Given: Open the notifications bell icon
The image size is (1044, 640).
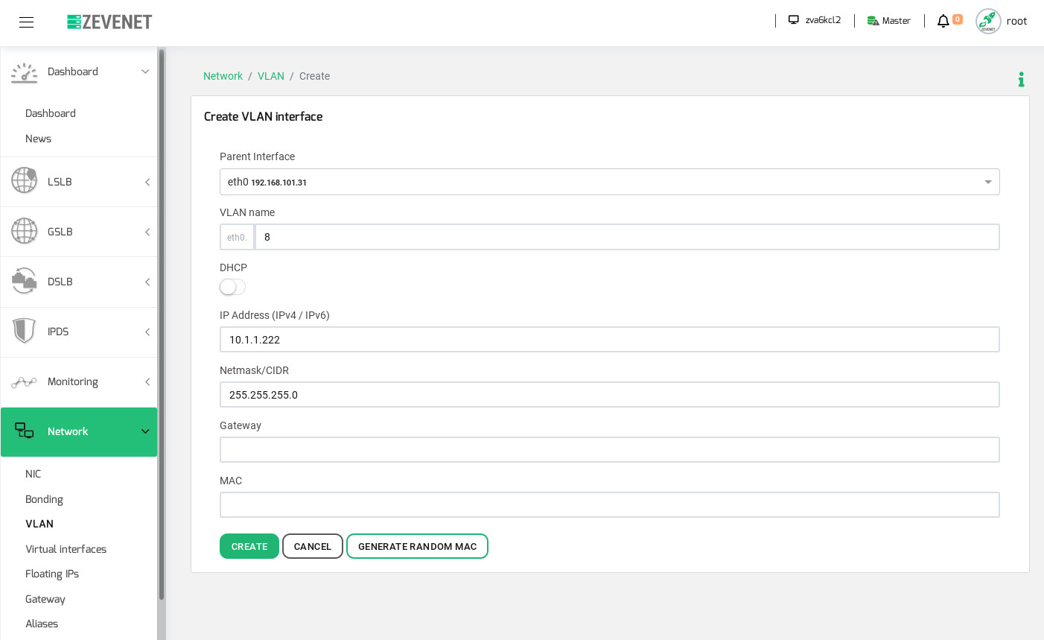Looking at the screenshot, I should point(943,21).
